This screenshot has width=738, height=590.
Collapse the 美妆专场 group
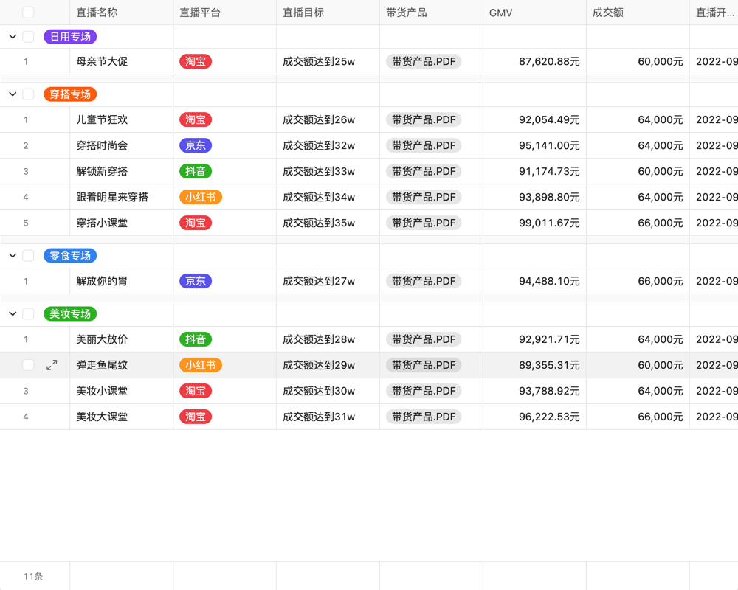pyautogui.click(x=11, y=313)
